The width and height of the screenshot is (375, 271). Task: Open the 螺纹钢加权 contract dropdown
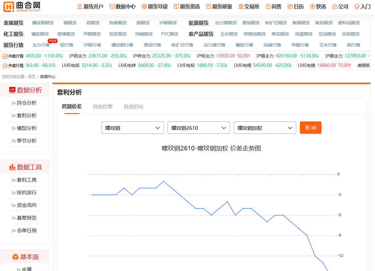265,128
